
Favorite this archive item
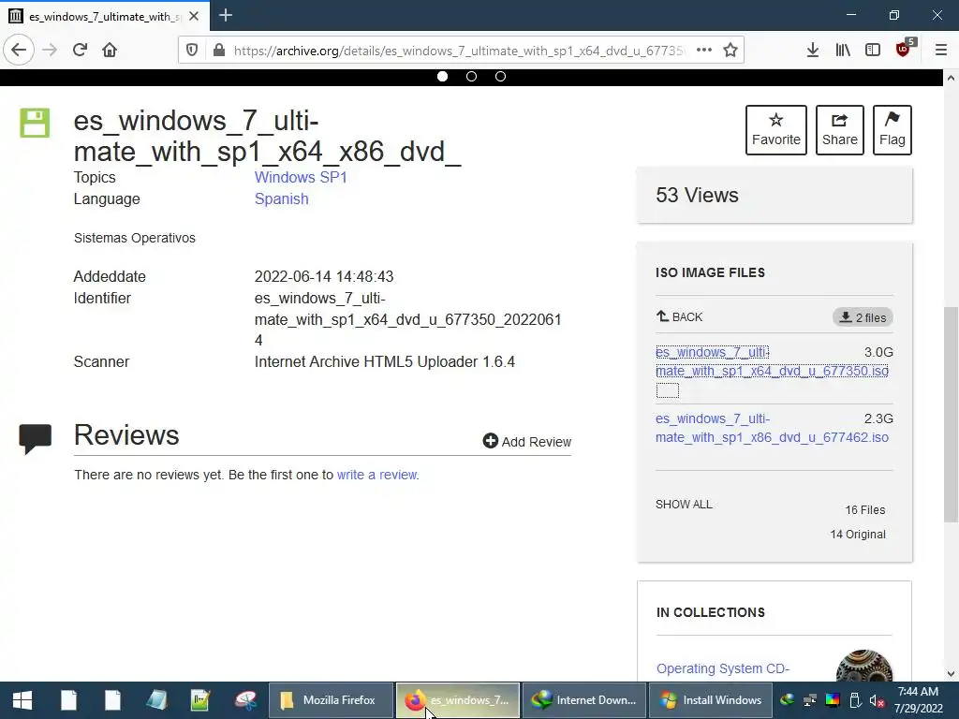point(776,129)
